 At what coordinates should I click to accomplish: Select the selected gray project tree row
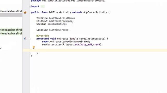pos(11,15)
